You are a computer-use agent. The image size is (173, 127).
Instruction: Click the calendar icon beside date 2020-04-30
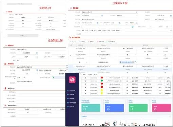point(171,16)
